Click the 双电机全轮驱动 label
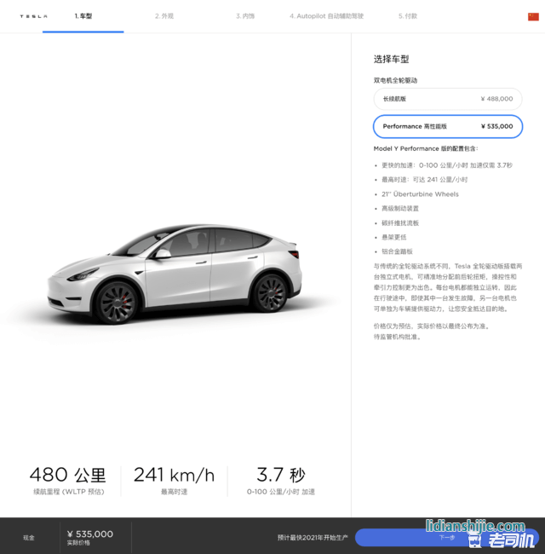The width and height of the screenshot is (545, 554). coord(395,81)
